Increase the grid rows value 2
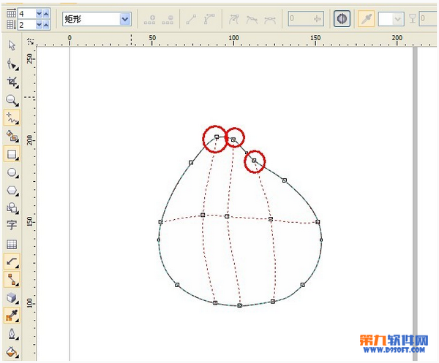This screenshot has height=363, width=439. [46, 25]
